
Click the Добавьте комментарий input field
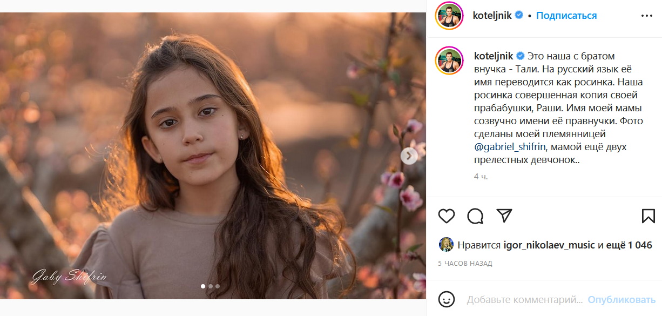click(x=524, y=299)
